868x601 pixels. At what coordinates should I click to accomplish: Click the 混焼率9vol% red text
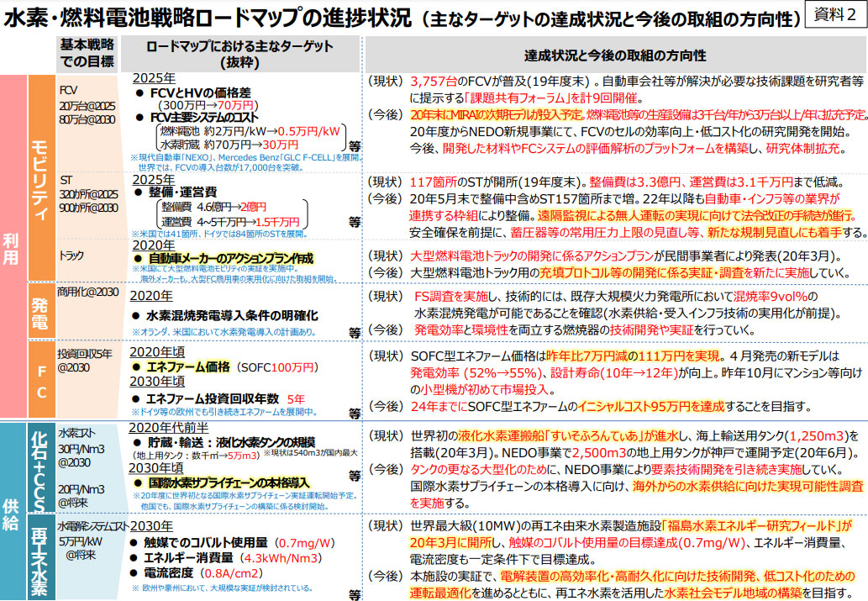pos(771,297)
